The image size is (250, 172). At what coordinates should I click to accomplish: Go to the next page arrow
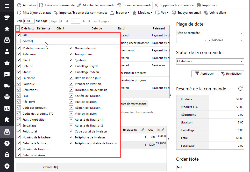click(83, 21)
